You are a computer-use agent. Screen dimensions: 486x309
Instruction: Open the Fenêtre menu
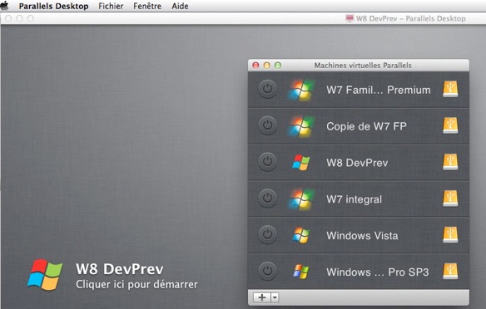click(147, 6)
